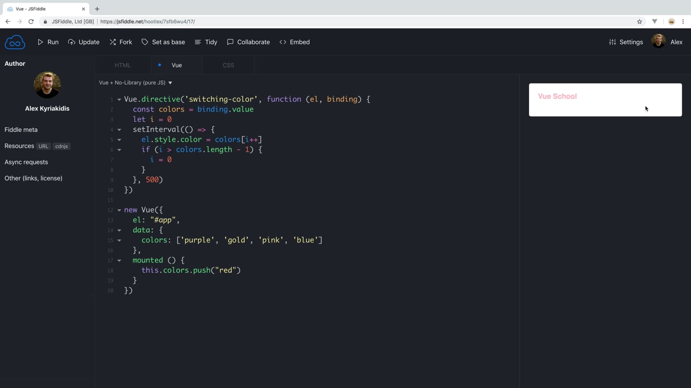The image size is (691, 388).
Task: Click binding.value on line 2
Action: tap(225, 109)
